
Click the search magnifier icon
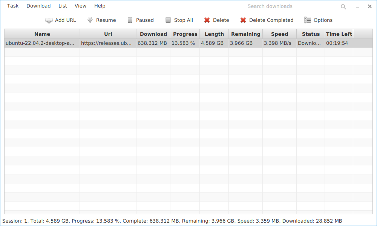coord(343,7)
